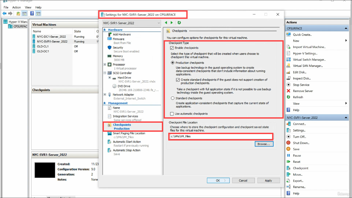Click the Checkpoint action icon
The image size is (352, 198).
click(x=289, y=168)
